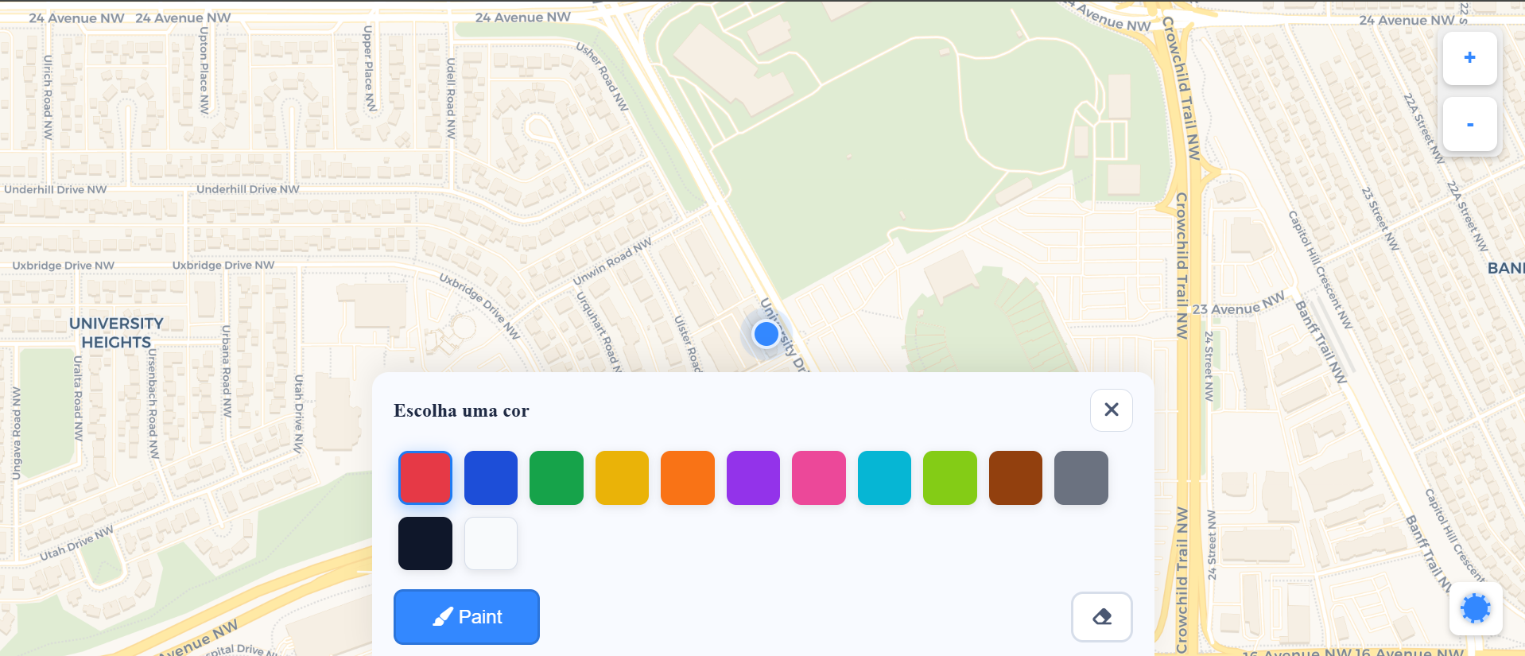Click the Paint button
This screenshot has width=1525, height=656.
coord(467,616)
